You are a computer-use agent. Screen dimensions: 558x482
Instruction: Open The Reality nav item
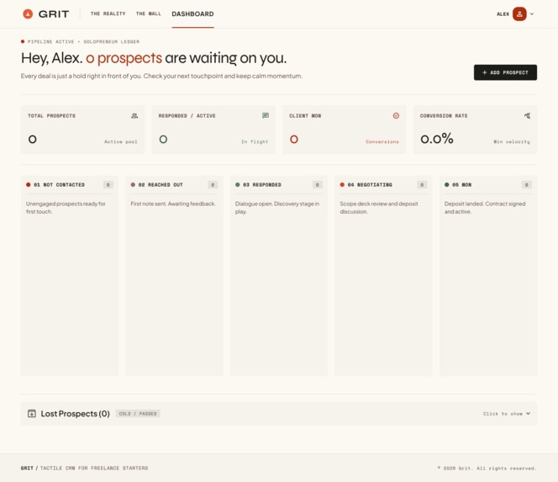click(x=108, y=14)
